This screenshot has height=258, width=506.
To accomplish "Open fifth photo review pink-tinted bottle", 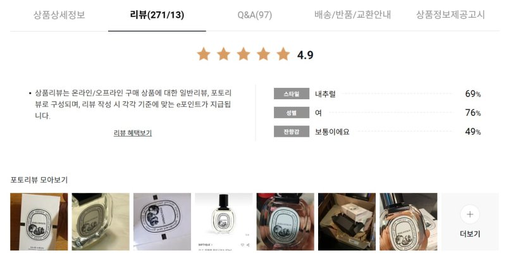I will pos(285,221).
